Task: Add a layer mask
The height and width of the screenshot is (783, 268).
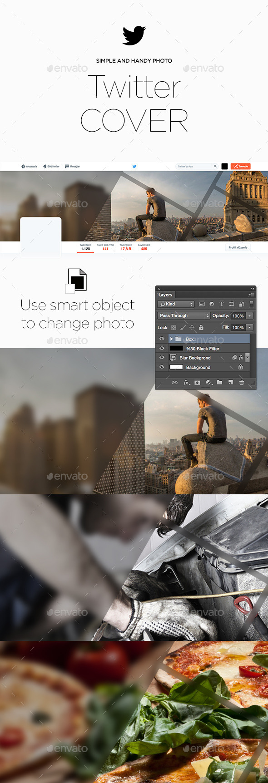Action: point(197,383)
